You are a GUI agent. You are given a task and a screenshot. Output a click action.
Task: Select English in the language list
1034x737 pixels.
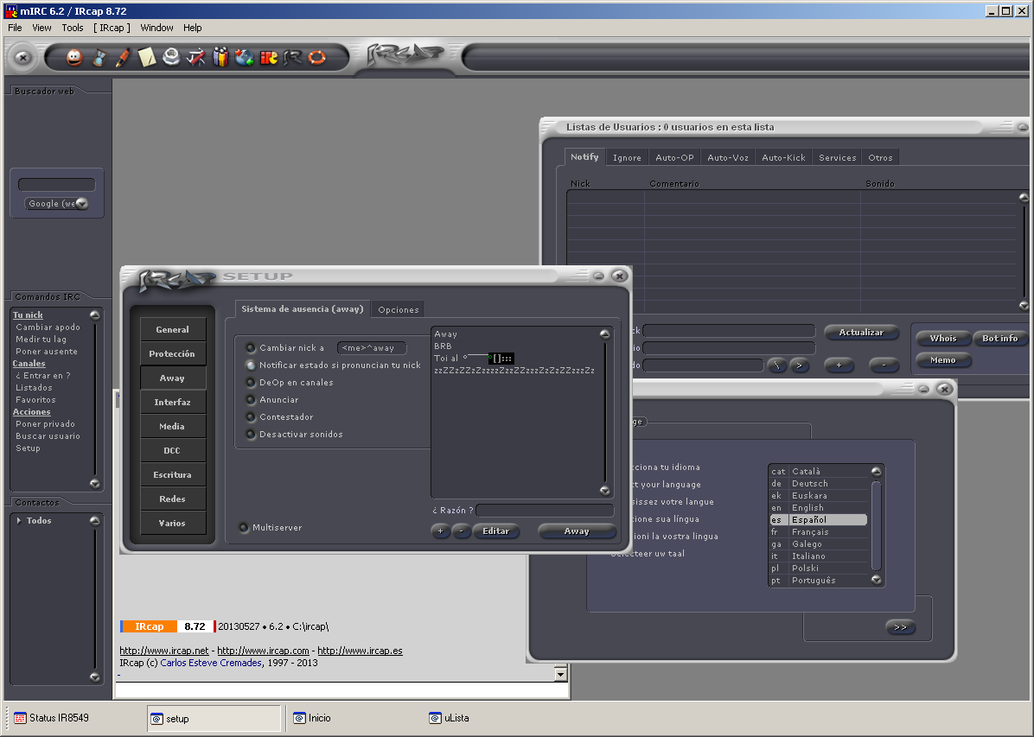tap(819, 507)
